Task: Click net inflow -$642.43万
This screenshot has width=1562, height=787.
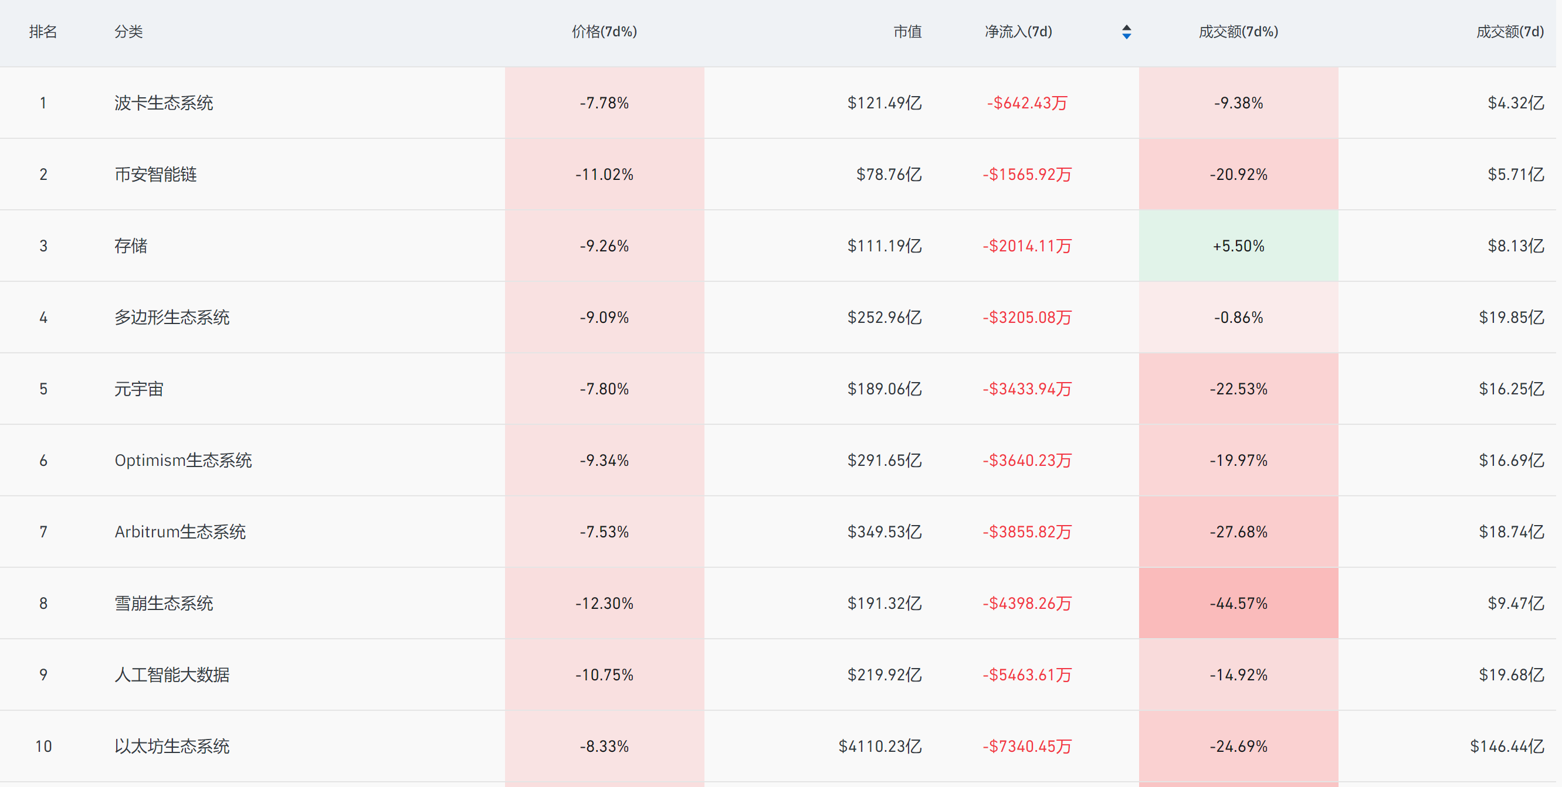Action: pos(1027,103)
